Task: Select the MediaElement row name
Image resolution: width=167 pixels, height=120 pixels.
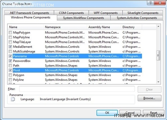Action: click(23, 47)
